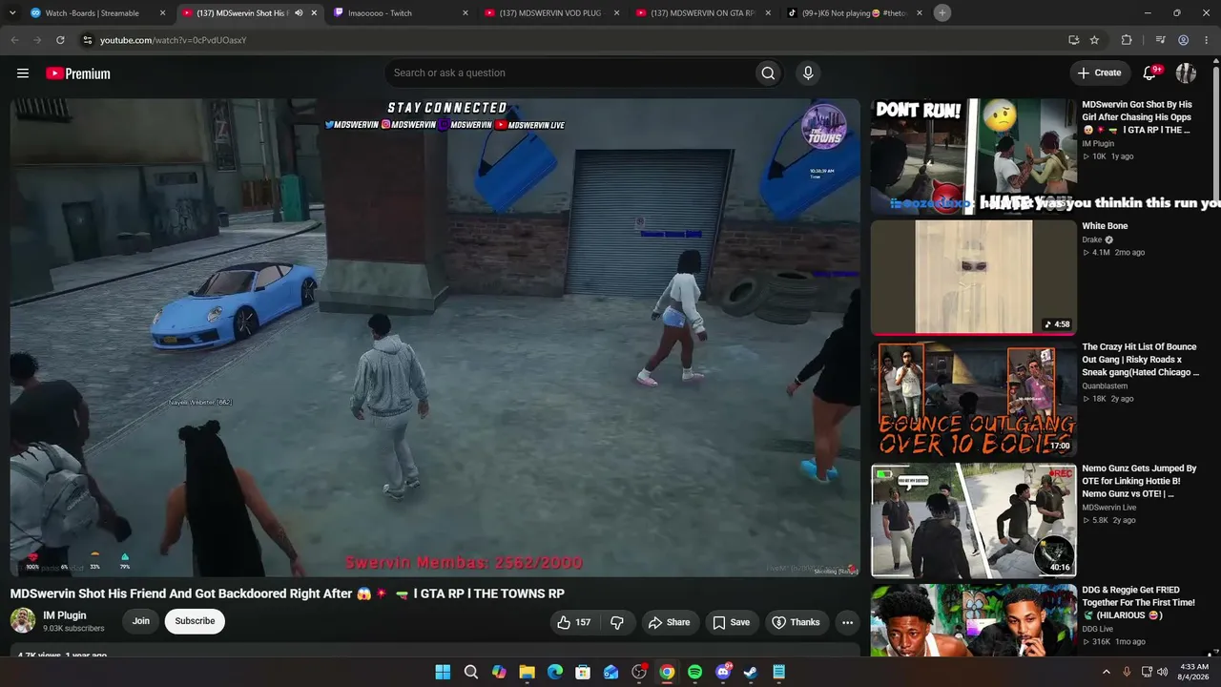
Task: Like the video with thumbs up
Action: (x=573, y=622)
